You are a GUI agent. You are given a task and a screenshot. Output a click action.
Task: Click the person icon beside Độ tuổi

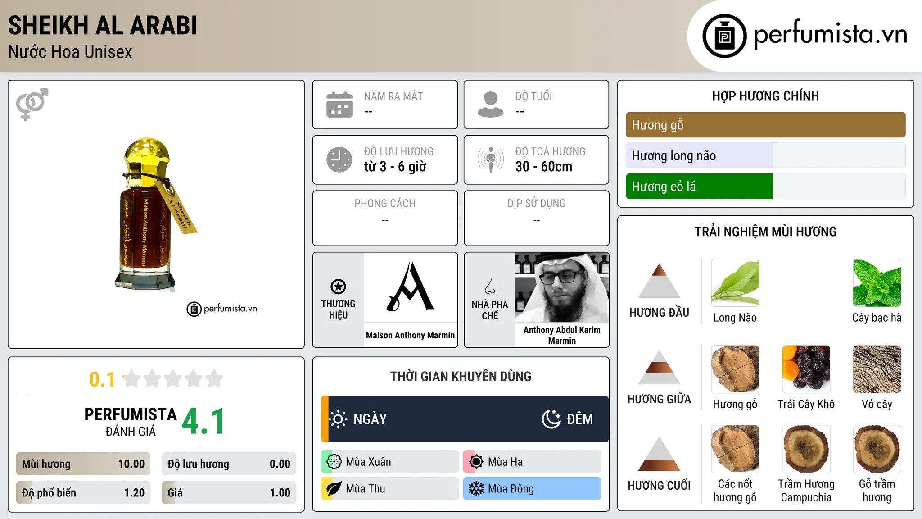point(491,105)
